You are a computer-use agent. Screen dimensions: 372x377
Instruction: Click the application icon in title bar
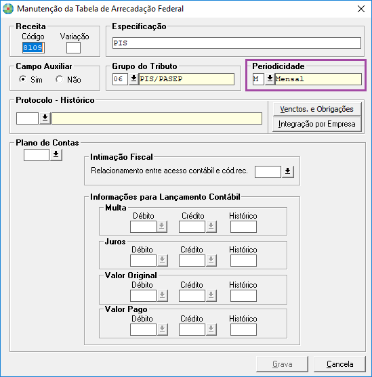(x=8, y=9)
